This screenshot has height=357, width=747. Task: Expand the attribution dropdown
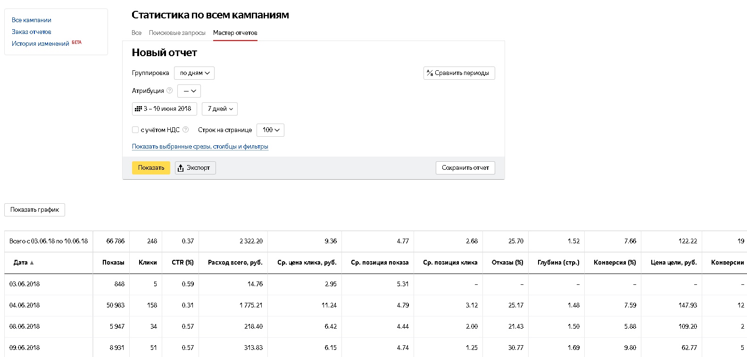[x=189, y=91]
